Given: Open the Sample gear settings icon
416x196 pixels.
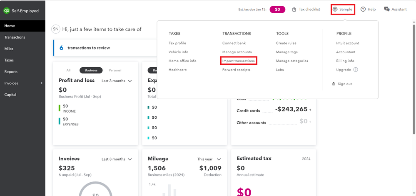Looking at the screenshot, I should click(x=335, y=9).
